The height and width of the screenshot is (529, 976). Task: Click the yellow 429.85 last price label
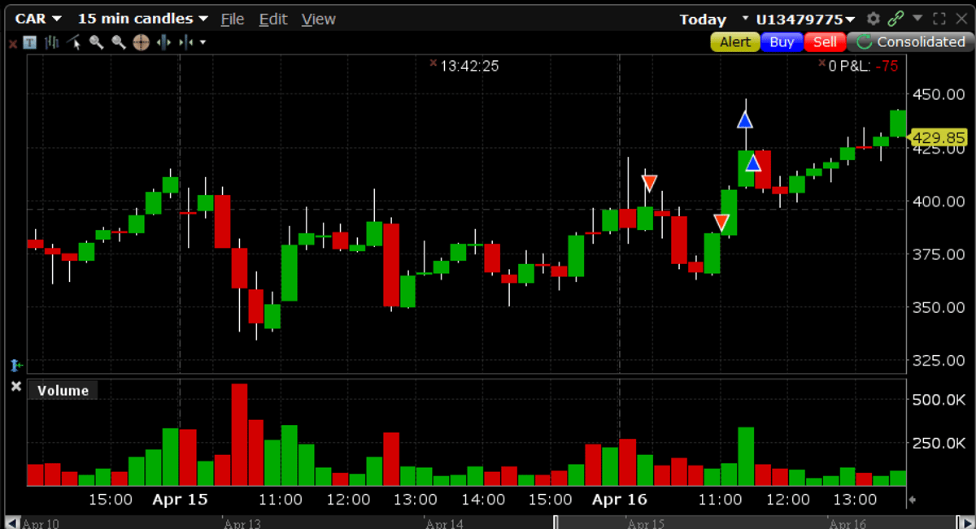coord(939,137)
